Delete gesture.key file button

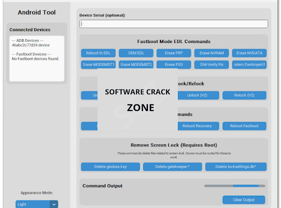point(110,167)
